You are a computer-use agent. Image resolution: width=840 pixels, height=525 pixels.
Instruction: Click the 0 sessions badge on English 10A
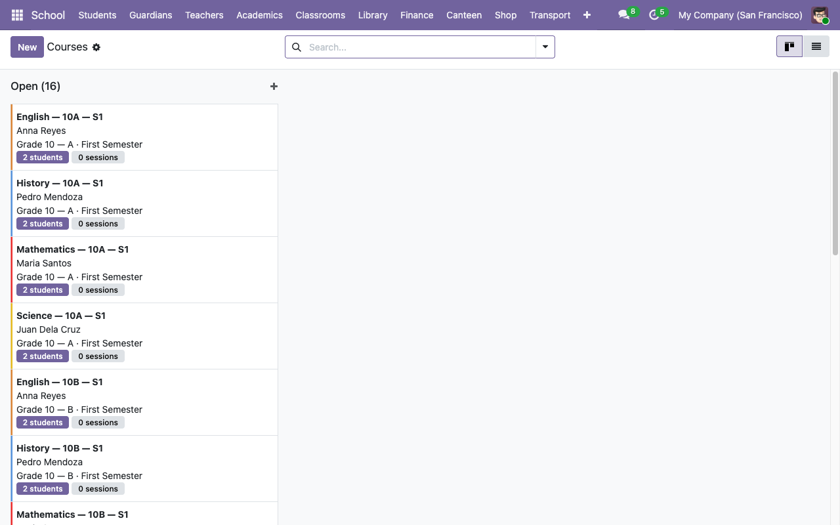[x=98, y=157]
